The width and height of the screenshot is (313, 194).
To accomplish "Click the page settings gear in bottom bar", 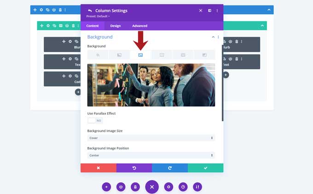I will 169,187.
